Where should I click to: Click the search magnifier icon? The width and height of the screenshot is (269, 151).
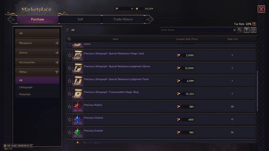(240, 30)
